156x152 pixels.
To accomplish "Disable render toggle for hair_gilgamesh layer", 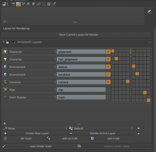I will [x=108, y=59].
